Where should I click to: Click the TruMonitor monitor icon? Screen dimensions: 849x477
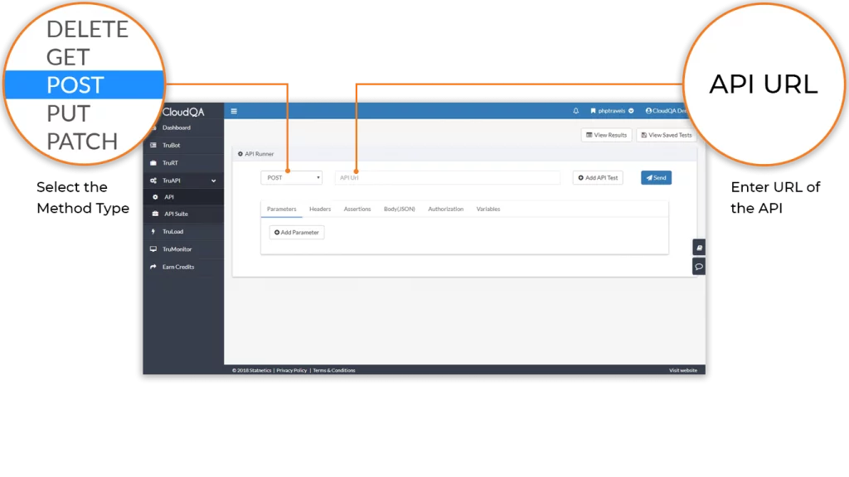153,249
